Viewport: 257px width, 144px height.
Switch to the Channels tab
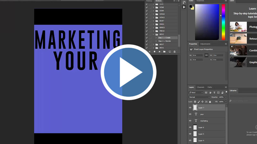[x=200, y=87]
